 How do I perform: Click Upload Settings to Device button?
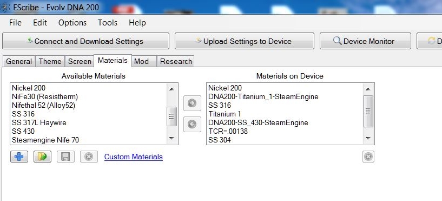coord(245,41)
